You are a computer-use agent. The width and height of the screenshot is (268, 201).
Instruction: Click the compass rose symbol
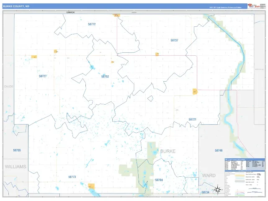click(218, 189)
